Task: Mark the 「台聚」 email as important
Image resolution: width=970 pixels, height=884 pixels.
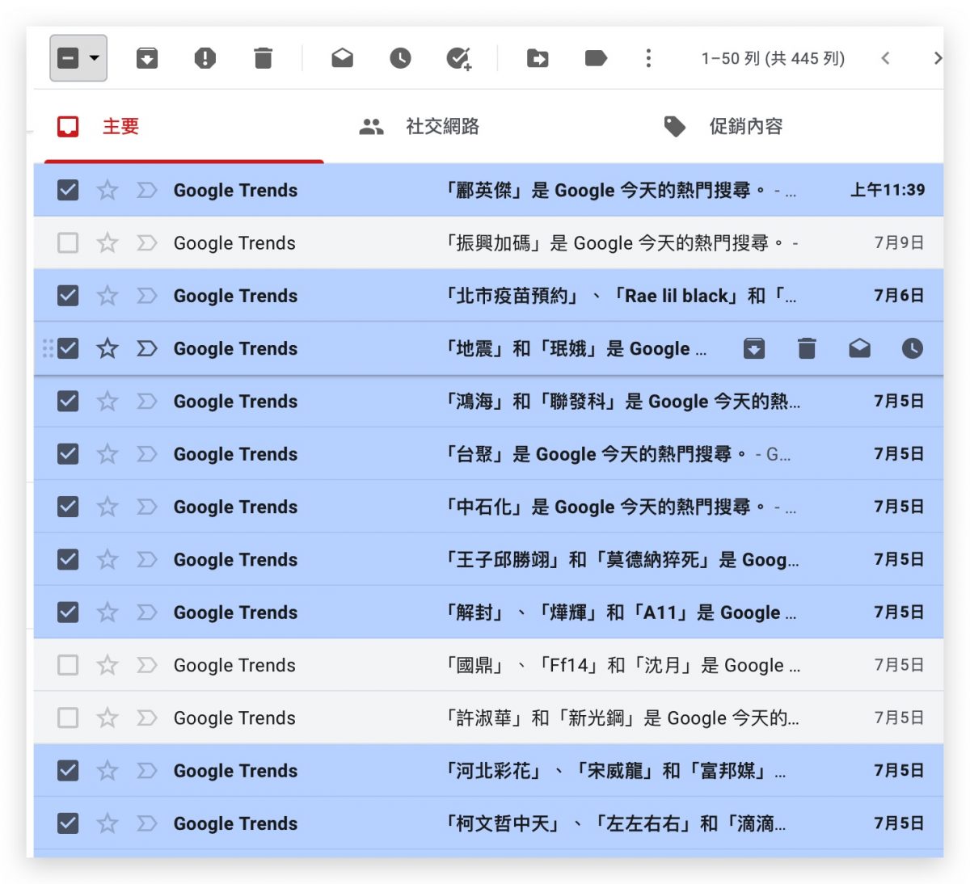Action: [x=146, y=454]
